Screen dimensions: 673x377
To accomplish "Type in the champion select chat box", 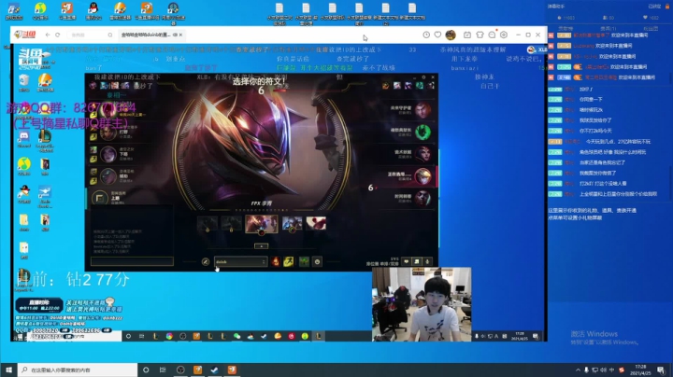I will (x=132, y=261).
